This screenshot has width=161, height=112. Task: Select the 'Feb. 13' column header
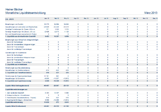click(x=57, y=18)
